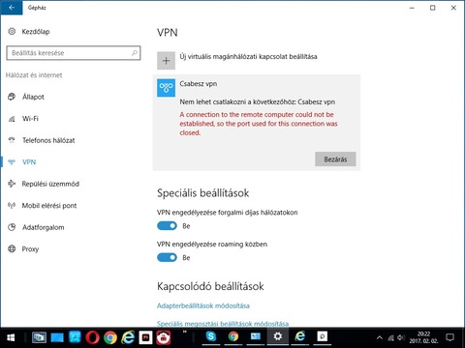The image size is (465, 348).
Task: Open Telefonos hálózat settings
Action: (x=48, y=140)
